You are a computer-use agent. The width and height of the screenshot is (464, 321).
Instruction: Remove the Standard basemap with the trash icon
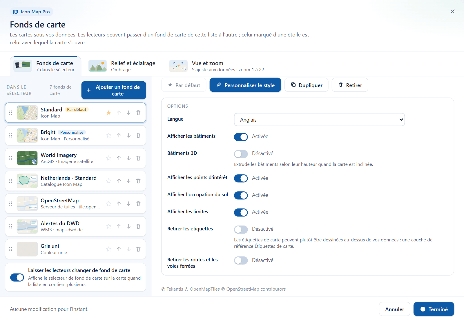click(138, 113)
